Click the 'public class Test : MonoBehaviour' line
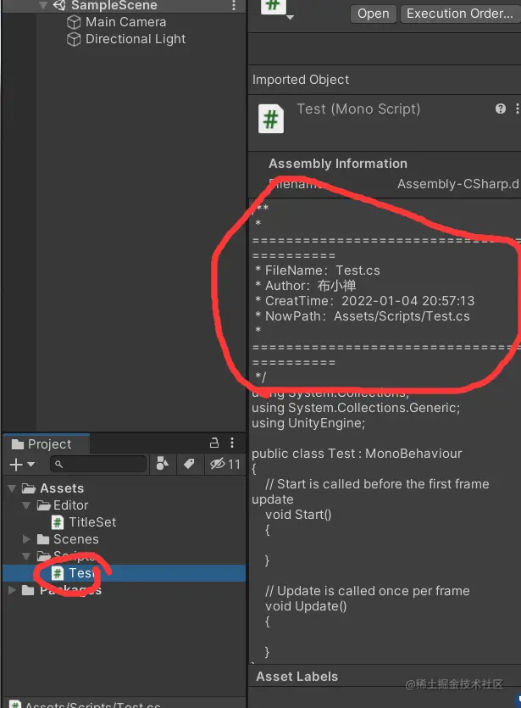 coord(357,454)
